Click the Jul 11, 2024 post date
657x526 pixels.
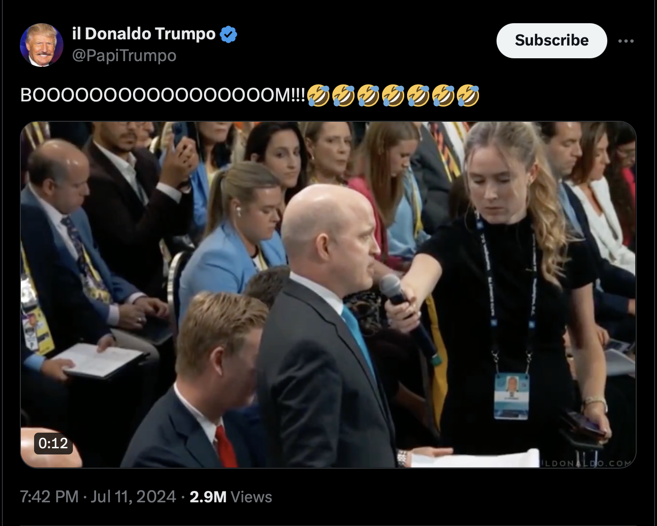point(133,497)
